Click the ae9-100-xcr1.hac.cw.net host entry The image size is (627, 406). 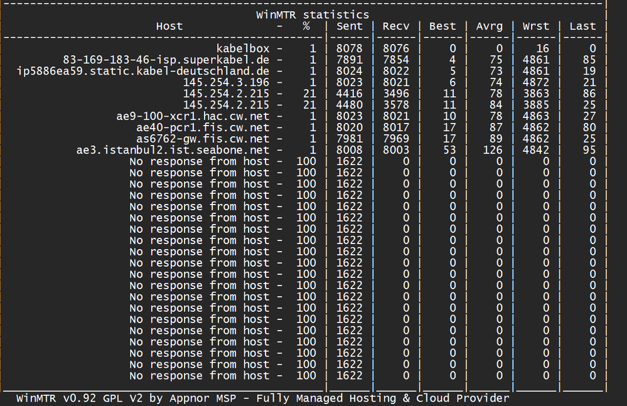[193, 116]
